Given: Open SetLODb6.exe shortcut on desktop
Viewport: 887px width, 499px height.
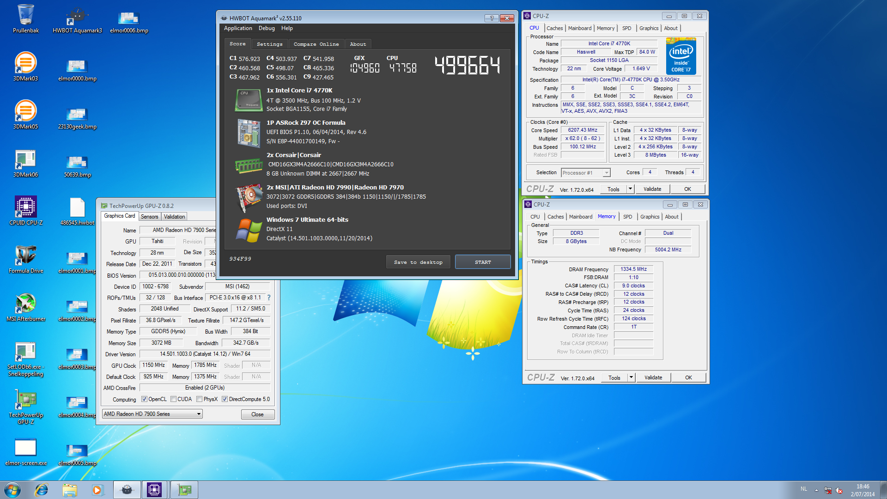Looking at the screenshot, I should click(26, 358).
